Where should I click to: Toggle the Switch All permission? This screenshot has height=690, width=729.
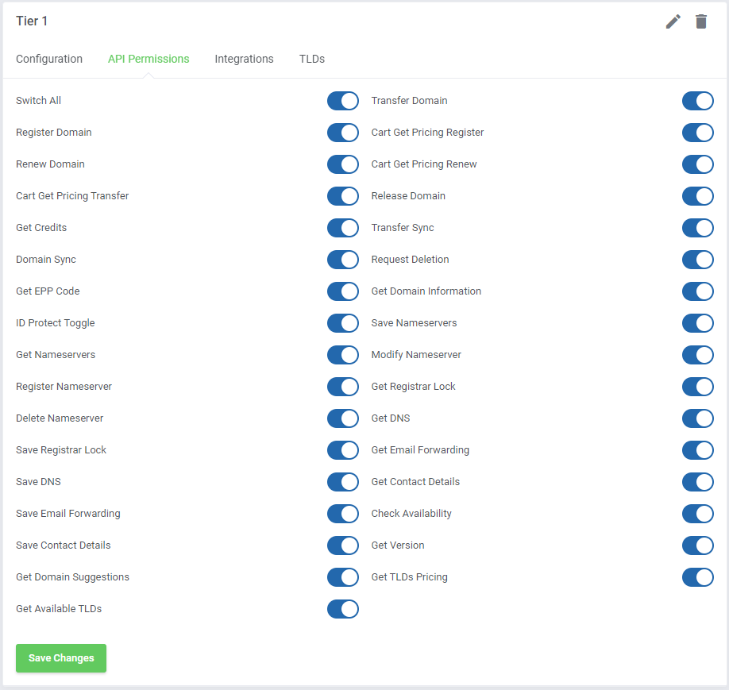point(342,101)
